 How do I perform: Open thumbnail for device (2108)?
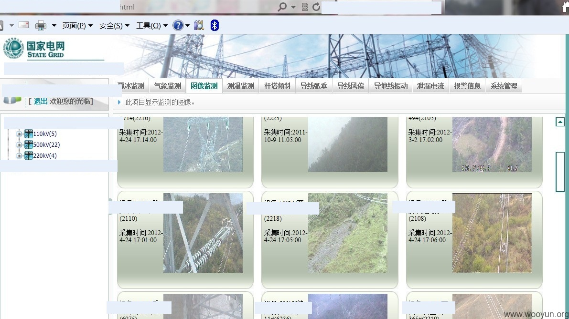(x=492, y=233)
